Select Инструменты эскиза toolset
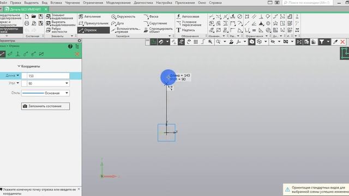Viewport: 349px width, 196px height. [x=11, y=30]
